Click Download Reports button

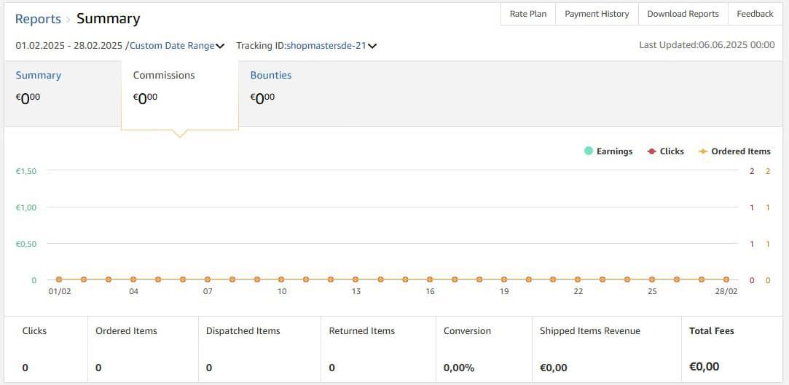[683, 14]
